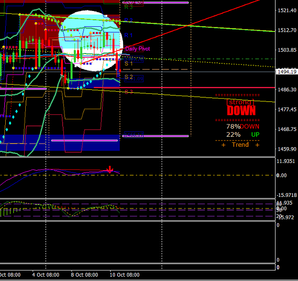
Task: Click the green UP label
Action: click(255, 135)
